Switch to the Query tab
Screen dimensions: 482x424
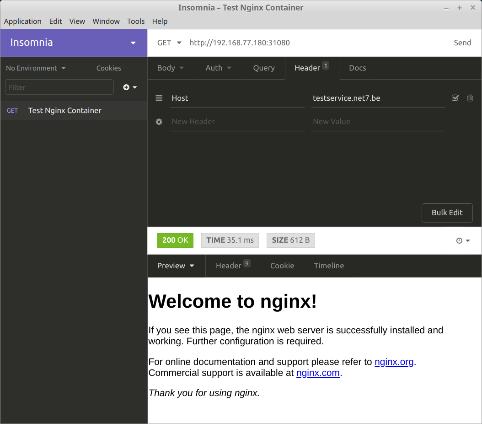coord(264,68)
